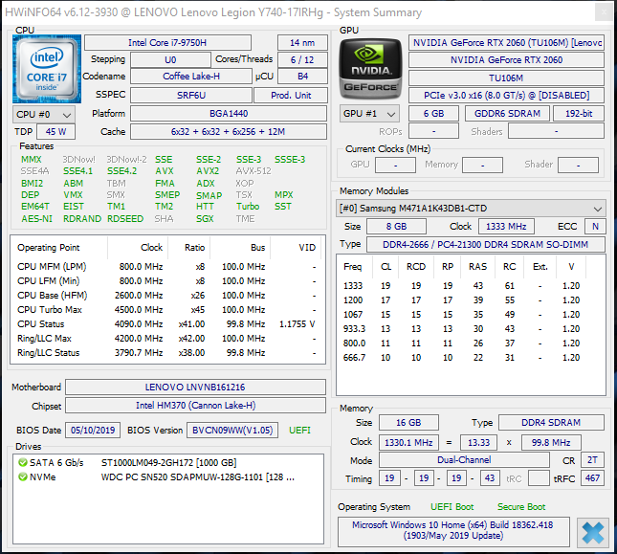
Task: Click the BGA1440 platform field
Action: click(229, 114)
